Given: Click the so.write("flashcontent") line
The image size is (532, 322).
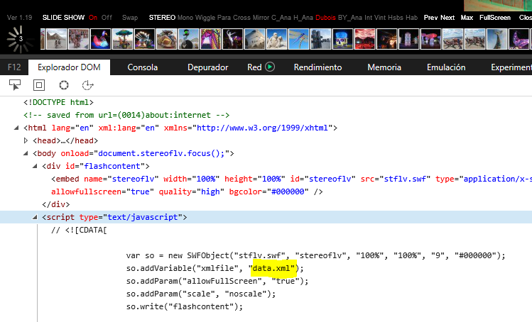Looking at the screenshot, I should [185, 306].
